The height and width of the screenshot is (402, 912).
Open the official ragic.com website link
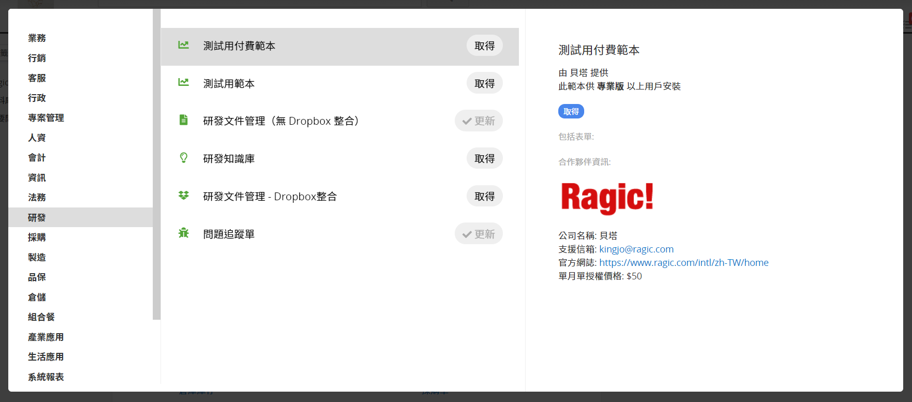click(684, 262)
